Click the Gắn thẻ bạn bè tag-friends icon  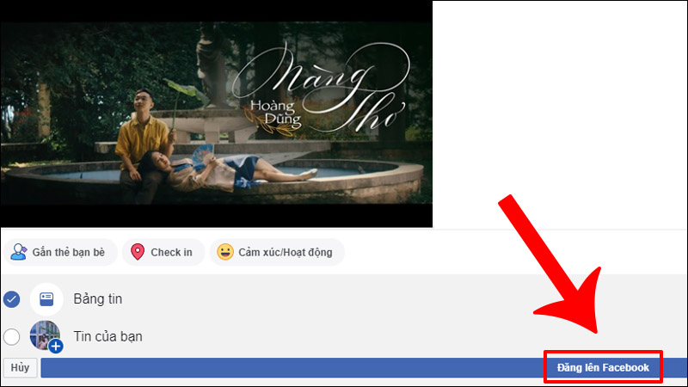[18, 252]
